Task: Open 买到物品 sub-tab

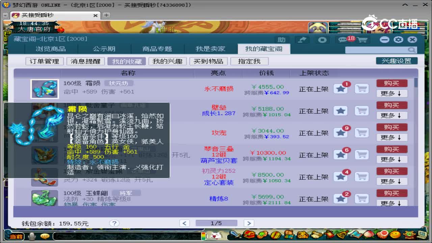Action: point(209,61)
